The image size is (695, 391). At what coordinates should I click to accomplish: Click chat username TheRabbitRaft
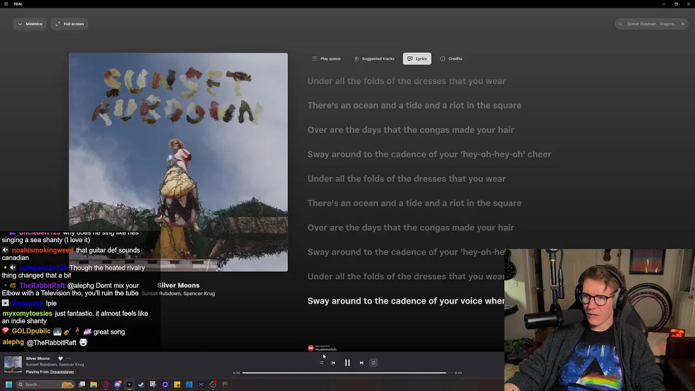click(42, 286)
